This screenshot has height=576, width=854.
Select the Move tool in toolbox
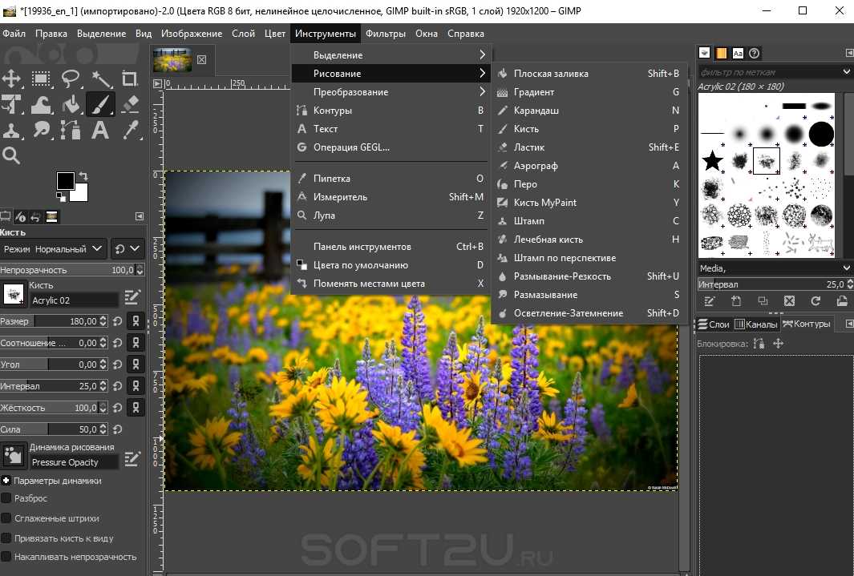pyautogui.click(x=11, y=79)
